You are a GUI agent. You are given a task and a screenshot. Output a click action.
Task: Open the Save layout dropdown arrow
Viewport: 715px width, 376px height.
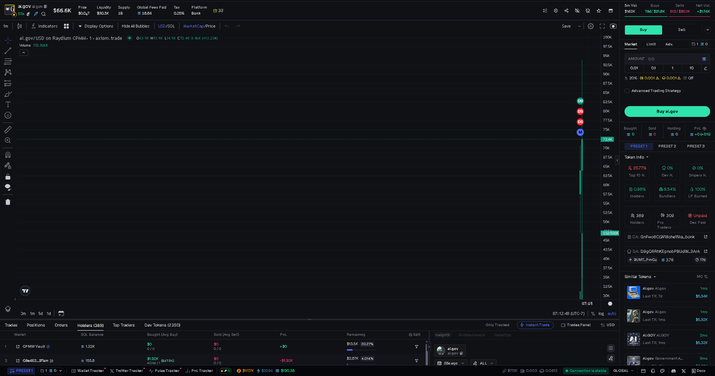(580, 26)
